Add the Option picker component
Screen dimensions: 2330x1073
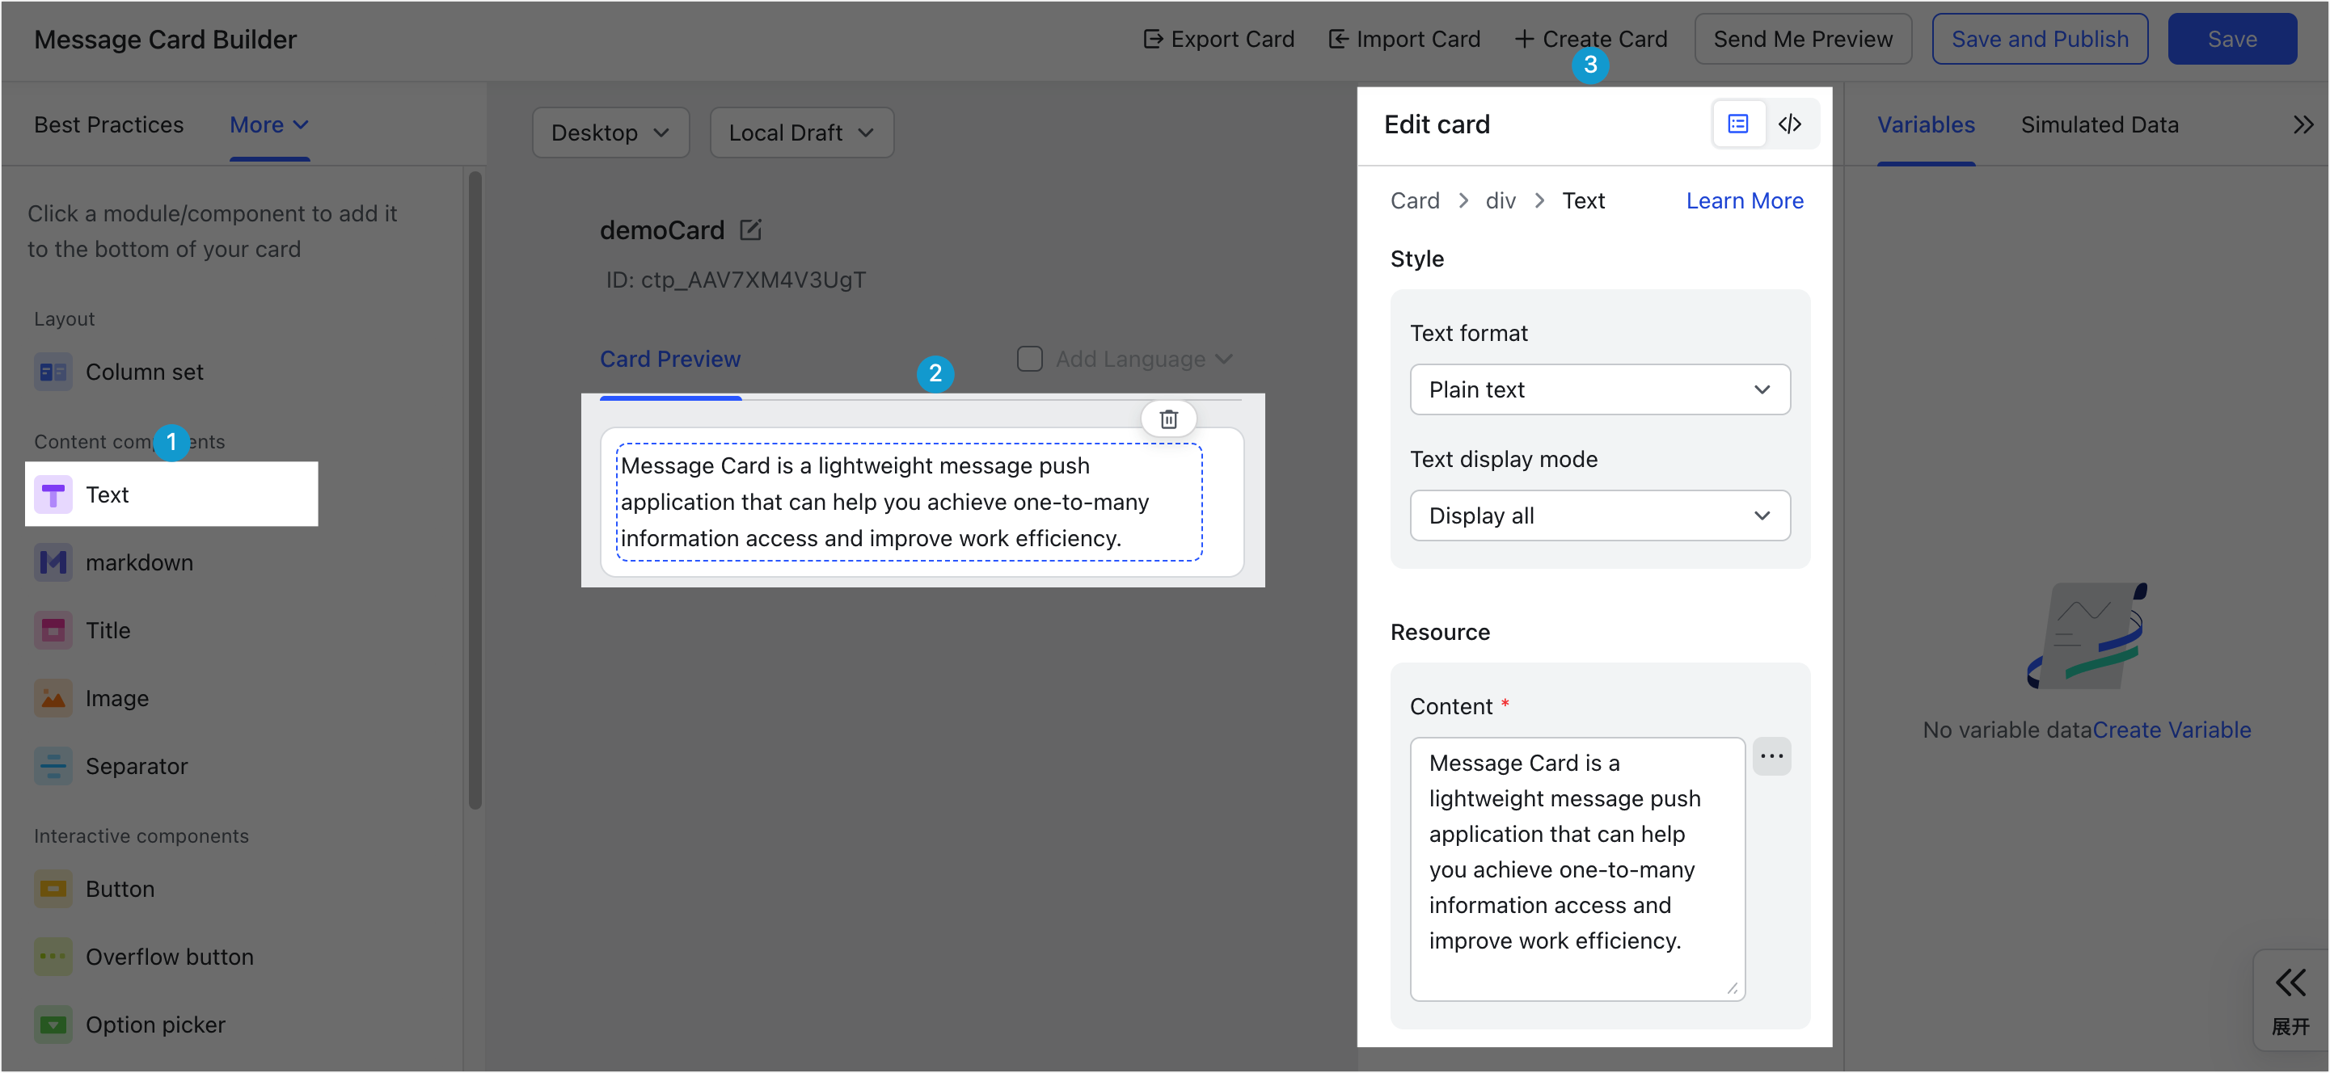(129, 1025)
